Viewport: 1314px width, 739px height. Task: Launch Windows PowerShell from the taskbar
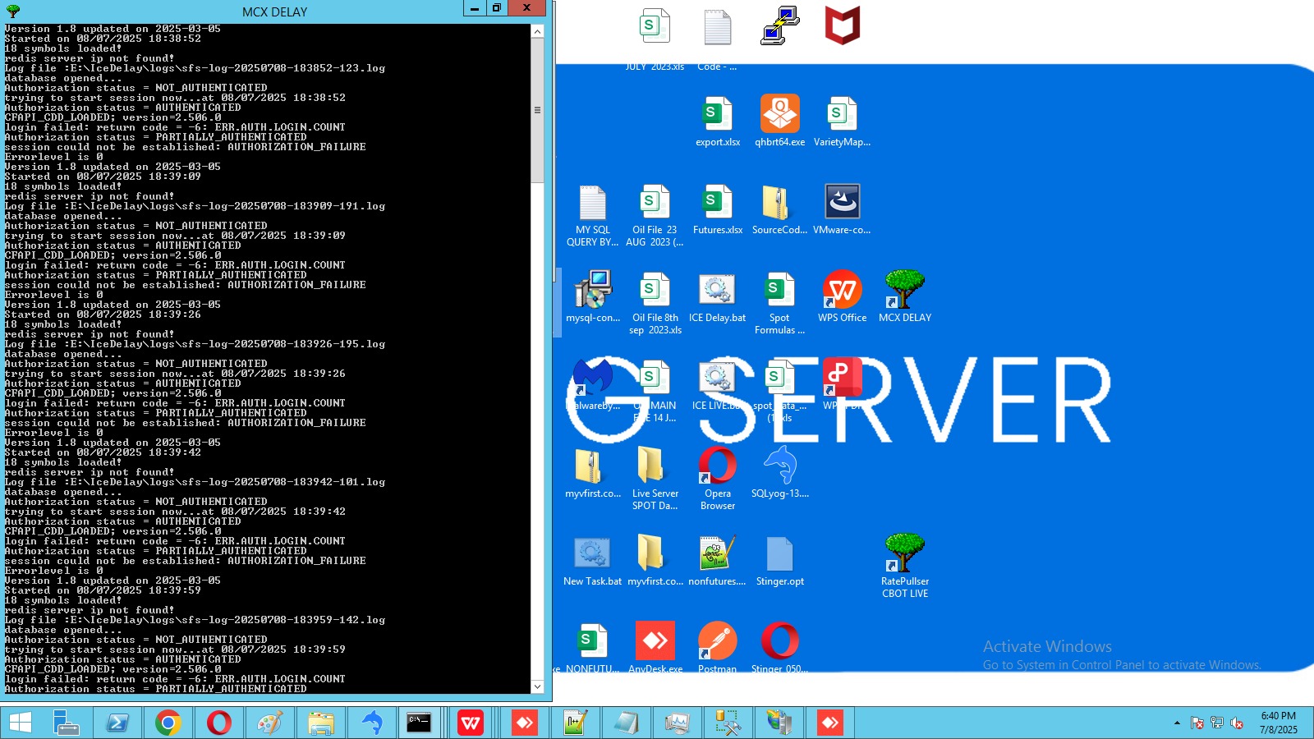point(117,723)
